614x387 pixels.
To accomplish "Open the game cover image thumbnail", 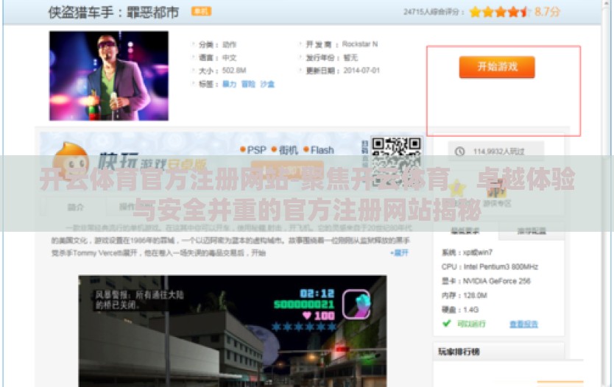I will [x=109, y=76].
